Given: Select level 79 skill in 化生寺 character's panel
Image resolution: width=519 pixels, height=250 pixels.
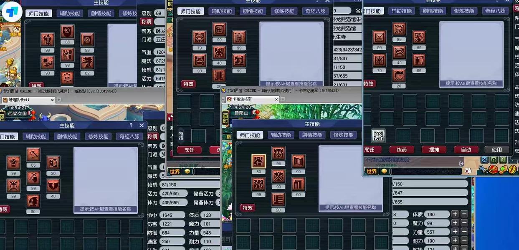Looking at the screenshot, I should point(199,37).
